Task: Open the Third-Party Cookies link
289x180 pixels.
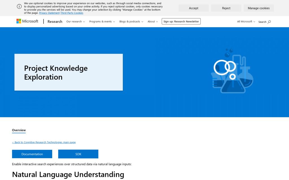Action: pyautogui.click(x=72, y=13)
